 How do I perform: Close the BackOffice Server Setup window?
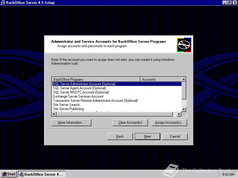pyautogui.click(x=235, y=3)
